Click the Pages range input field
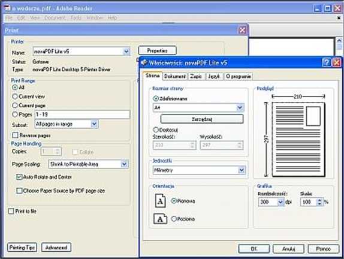Image resolution: width=344 pixels, height=259 pixels. (x=82, y=115)
